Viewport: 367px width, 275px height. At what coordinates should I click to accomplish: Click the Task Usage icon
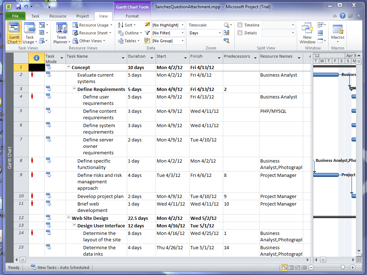(x=29, y=29)
